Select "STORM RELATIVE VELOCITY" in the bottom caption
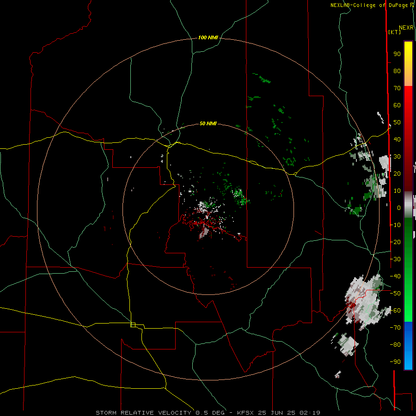Screen dimensions: 416x416 click(143, 413)
